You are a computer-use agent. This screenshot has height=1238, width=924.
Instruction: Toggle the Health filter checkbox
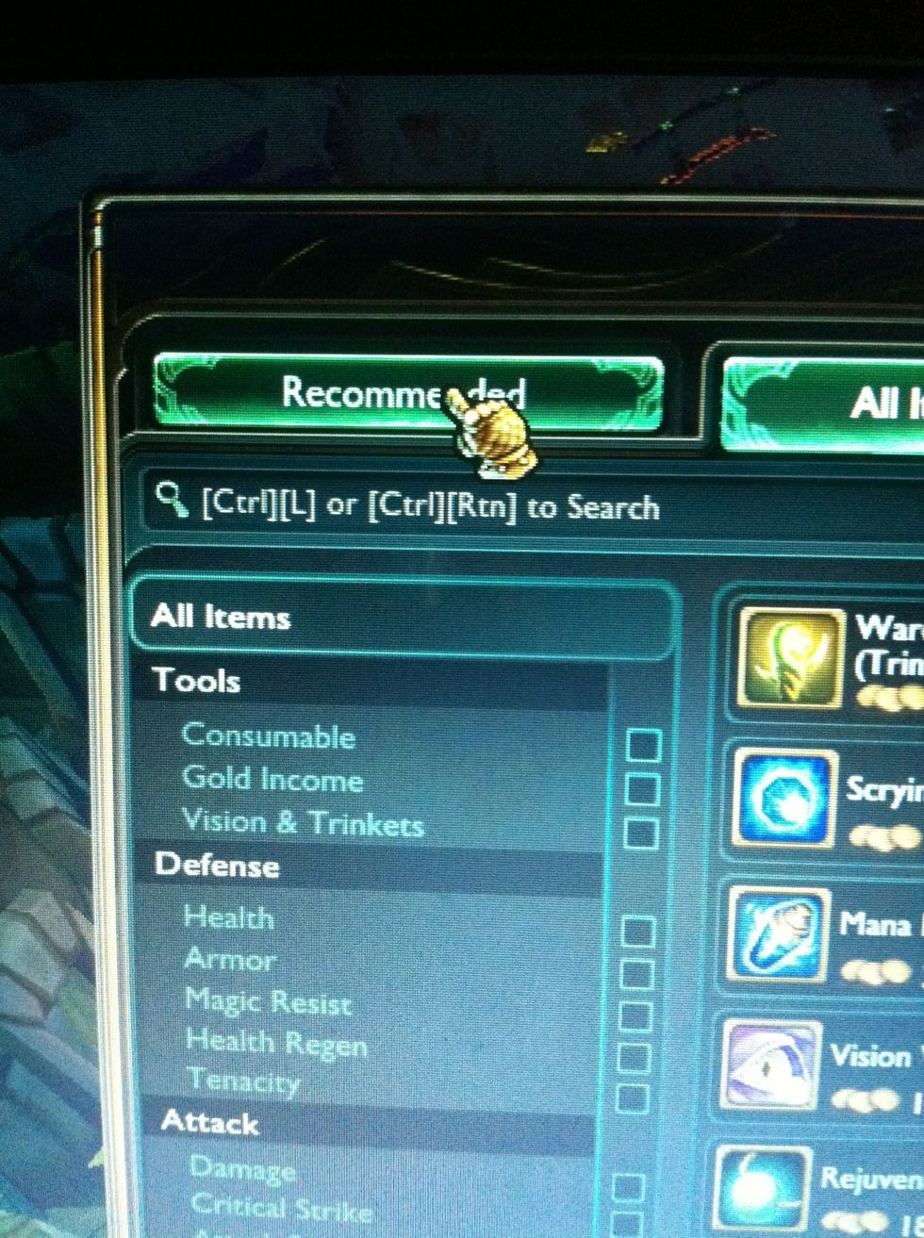(x=638, y=933)
